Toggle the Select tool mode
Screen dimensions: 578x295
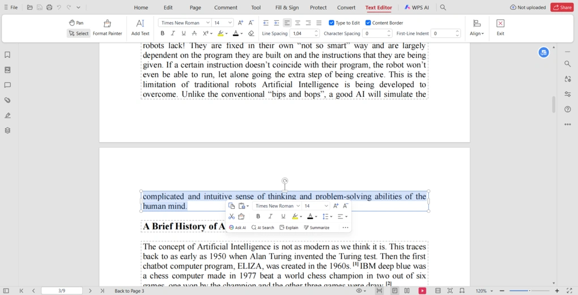click(x=79, y=33)
